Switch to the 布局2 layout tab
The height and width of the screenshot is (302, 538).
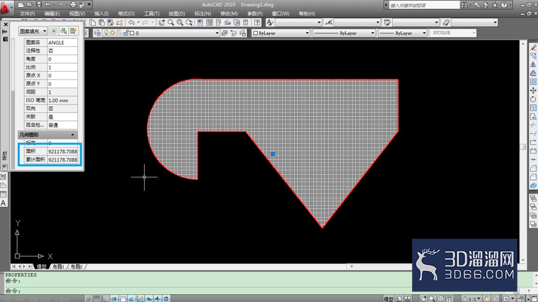point(76,267)
